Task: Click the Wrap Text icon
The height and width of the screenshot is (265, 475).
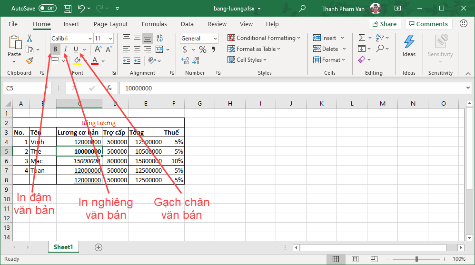Action: click(x=159, y=38)
